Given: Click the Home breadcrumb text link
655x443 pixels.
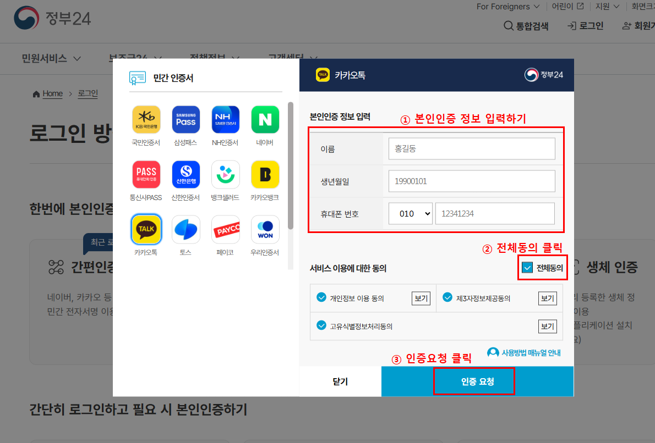Looking at the screenshot, I should coord(53,93).
